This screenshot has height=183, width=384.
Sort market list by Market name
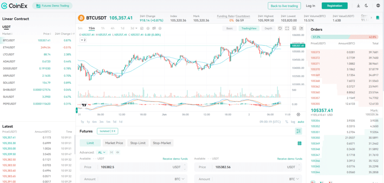point(7,34)
